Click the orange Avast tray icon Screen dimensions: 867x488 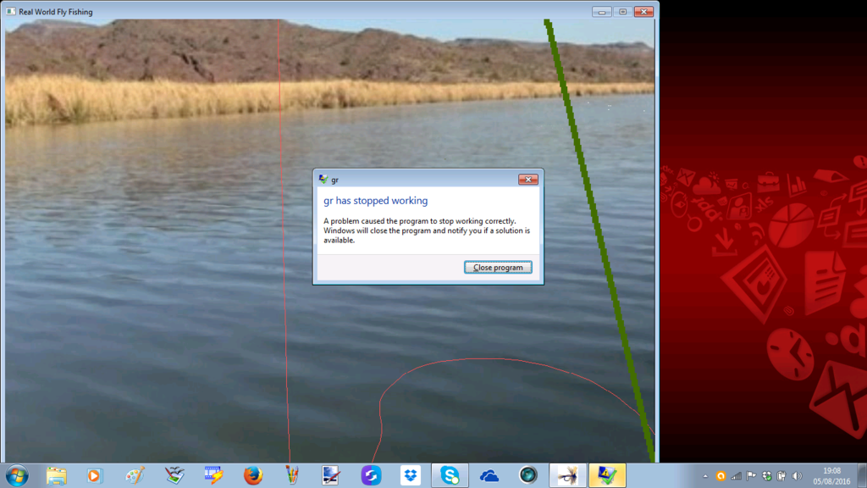(x=721, y=476)
